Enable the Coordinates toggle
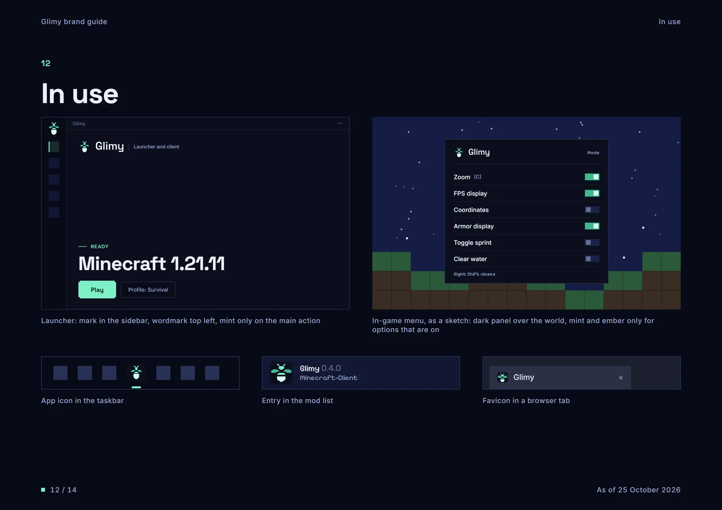The image size is (722, 510). pos(592,210)
